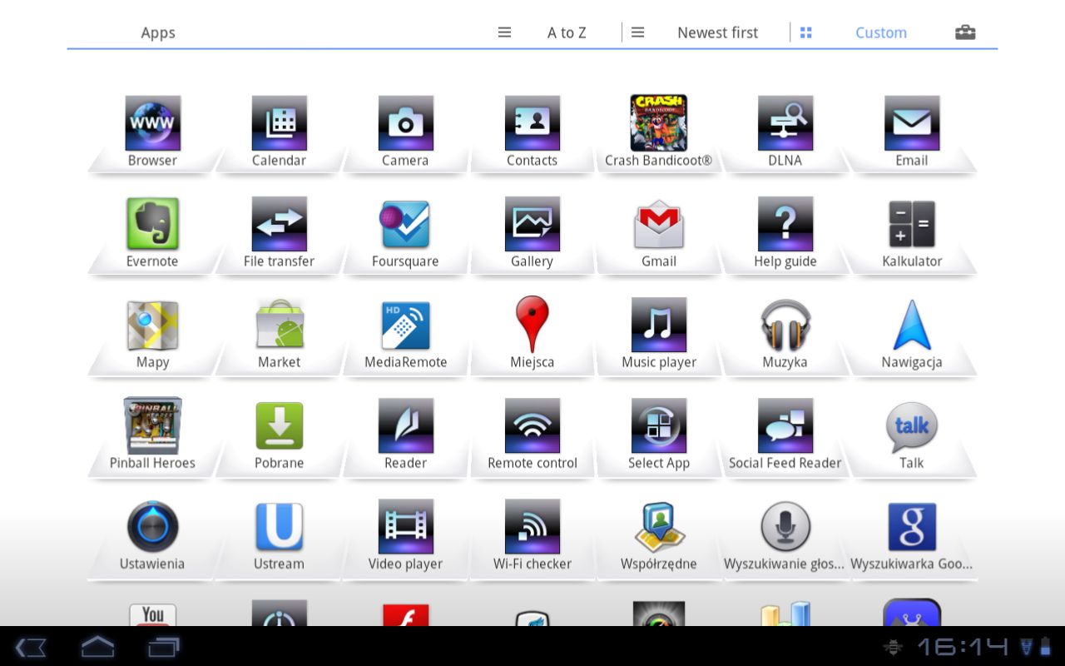Show recent apps
This screenshot has width=1065, height=666.
tap(164, 646)
